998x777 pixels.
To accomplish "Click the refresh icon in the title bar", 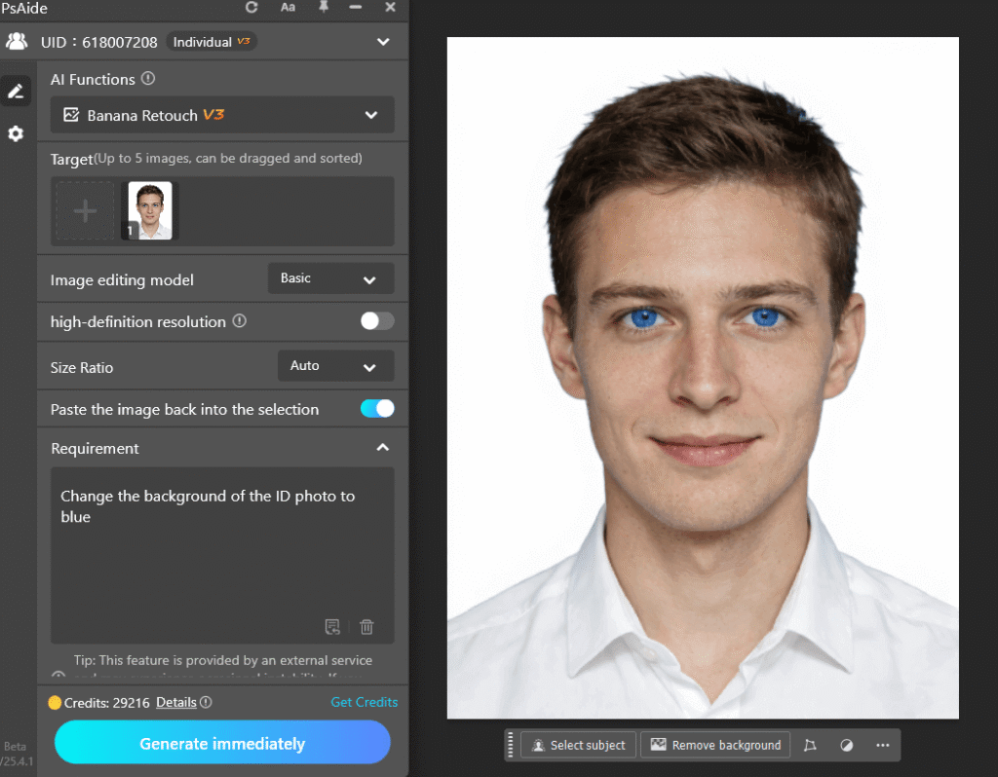I will coord(251,8).
